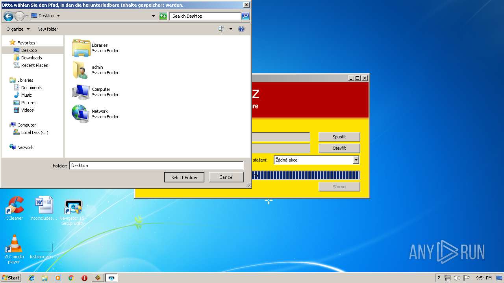Click the search magnifier icon
This screenshot has width=504, height=283.
(x=245, y=16)
